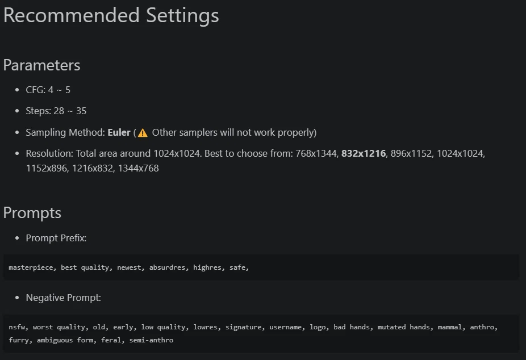The width and height of the screenshot is (526, 360).
Task: Click the bold 832x1216 resolution
Action: (364, 153)
